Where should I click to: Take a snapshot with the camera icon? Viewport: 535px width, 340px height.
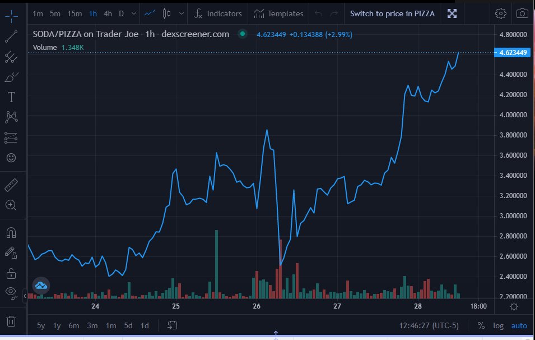[x=523, y=13]
